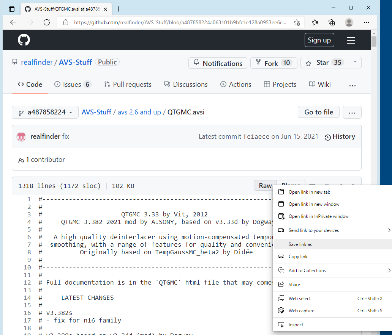Click the Sign up button
The image size is (392, 335).
[x=319, y=40]
